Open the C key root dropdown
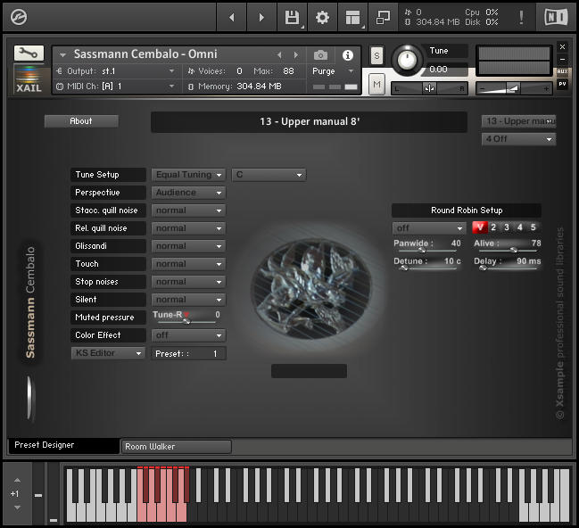 point(269,175)
